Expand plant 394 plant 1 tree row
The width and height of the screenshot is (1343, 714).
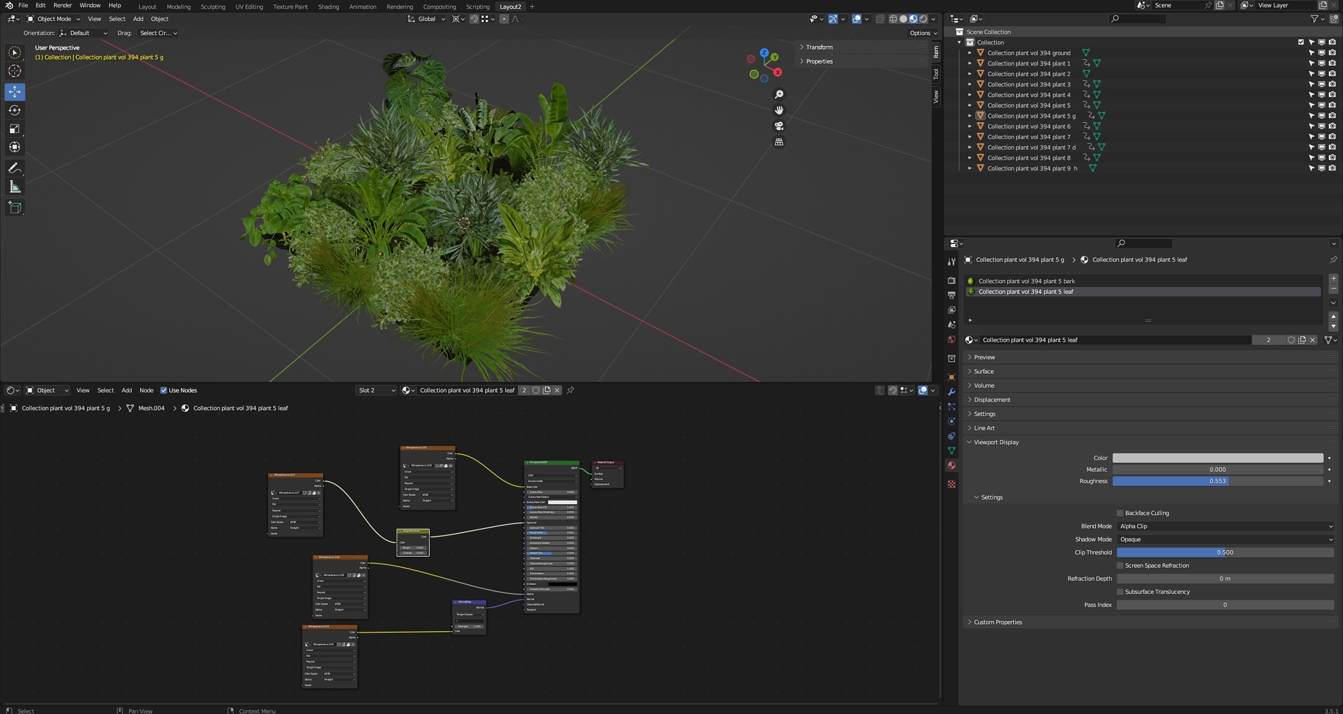pos(970,63)
